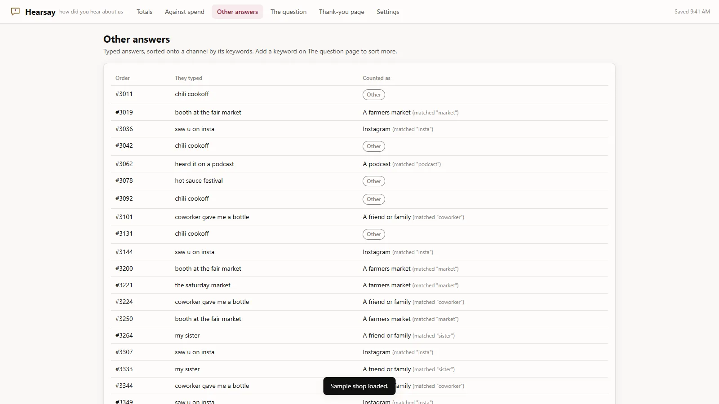Click the Order column header
The height and width of the screenshot is (404, 719).
click(x=123, y=78)
